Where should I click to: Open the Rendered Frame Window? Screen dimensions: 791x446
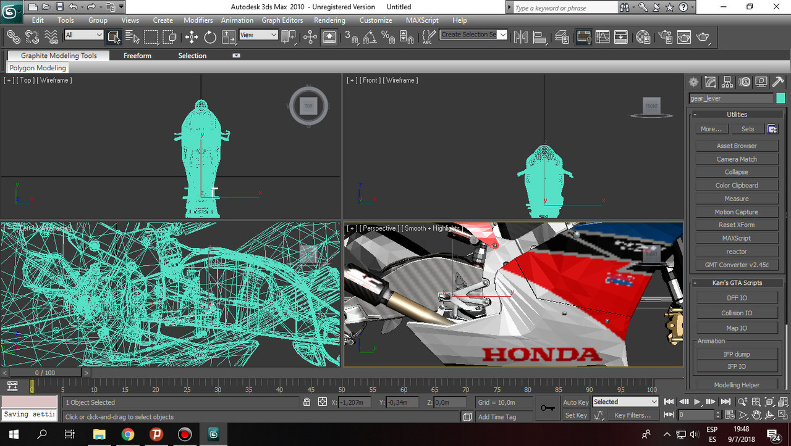point(683,37)
